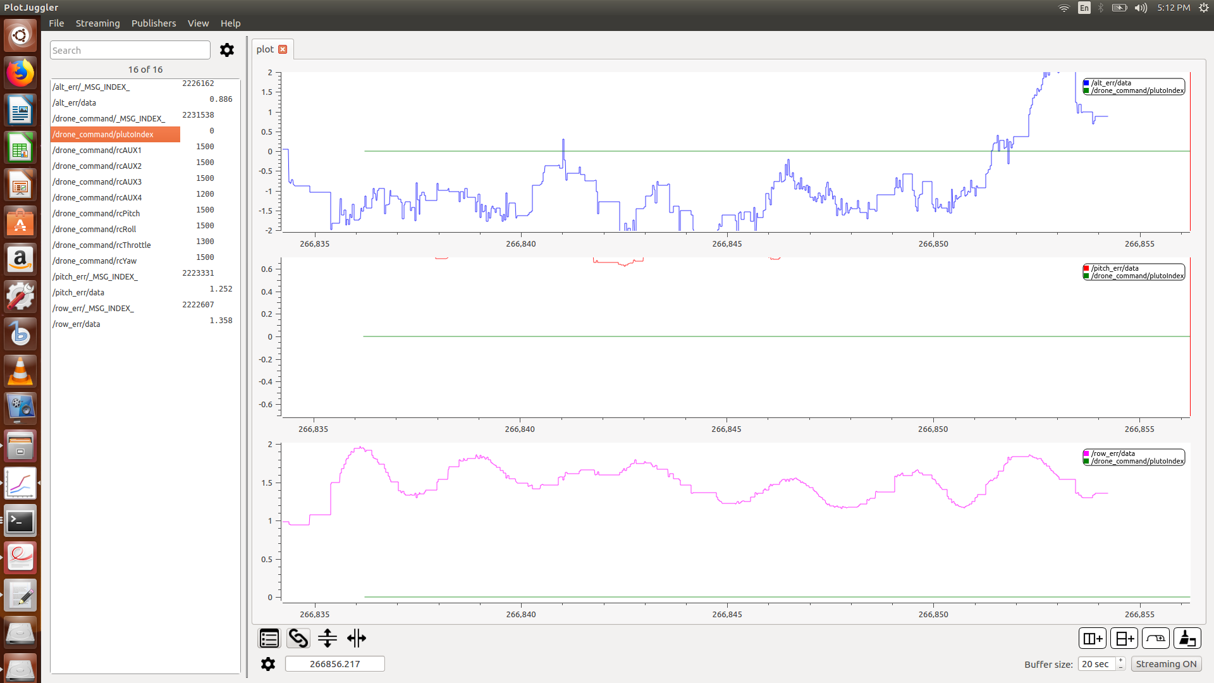Close the plot tab
Image resolution: width=1214 pixels, height=683 pixels.
(283, 49)
